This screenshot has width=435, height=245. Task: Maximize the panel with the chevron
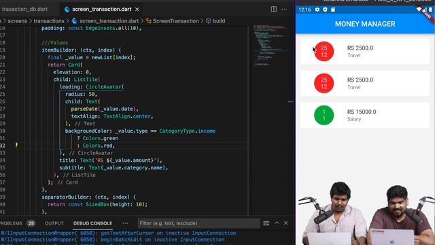coord(277,223)
